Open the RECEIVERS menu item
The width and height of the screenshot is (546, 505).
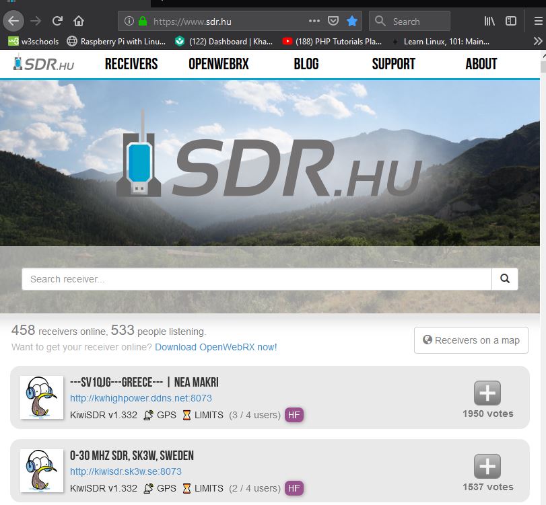tap(131, 64)
